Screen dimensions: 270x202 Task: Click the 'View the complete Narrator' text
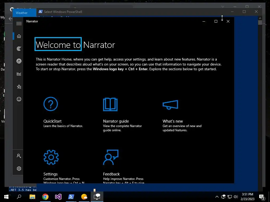coord(122,126)
